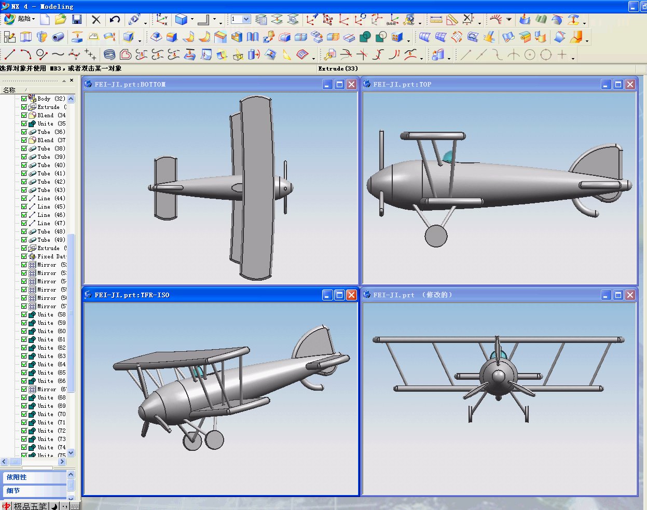Select the Helix curve tool

(x=109, y=54)
